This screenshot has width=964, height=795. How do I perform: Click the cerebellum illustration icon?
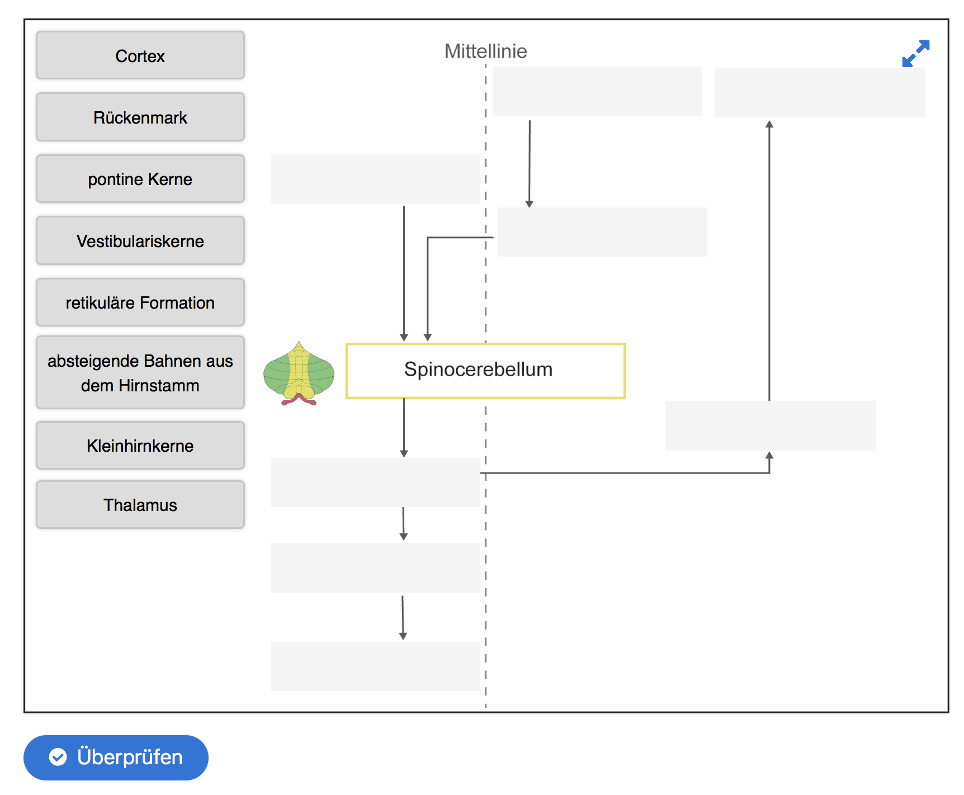point(299,373)
